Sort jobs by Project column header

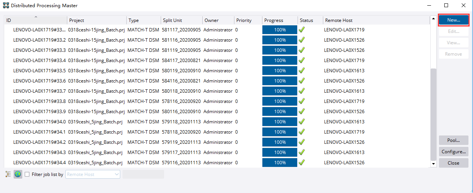[97, 20]
